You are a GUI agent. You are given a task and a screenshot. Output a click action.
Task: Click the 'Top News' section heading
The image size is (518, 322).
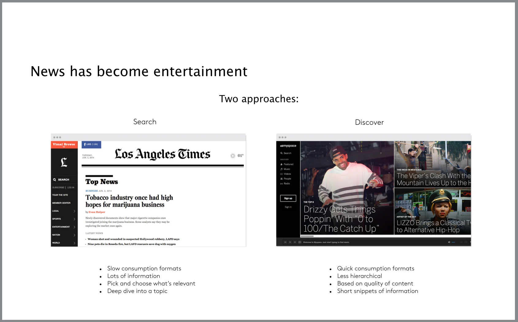click(102, 182)
